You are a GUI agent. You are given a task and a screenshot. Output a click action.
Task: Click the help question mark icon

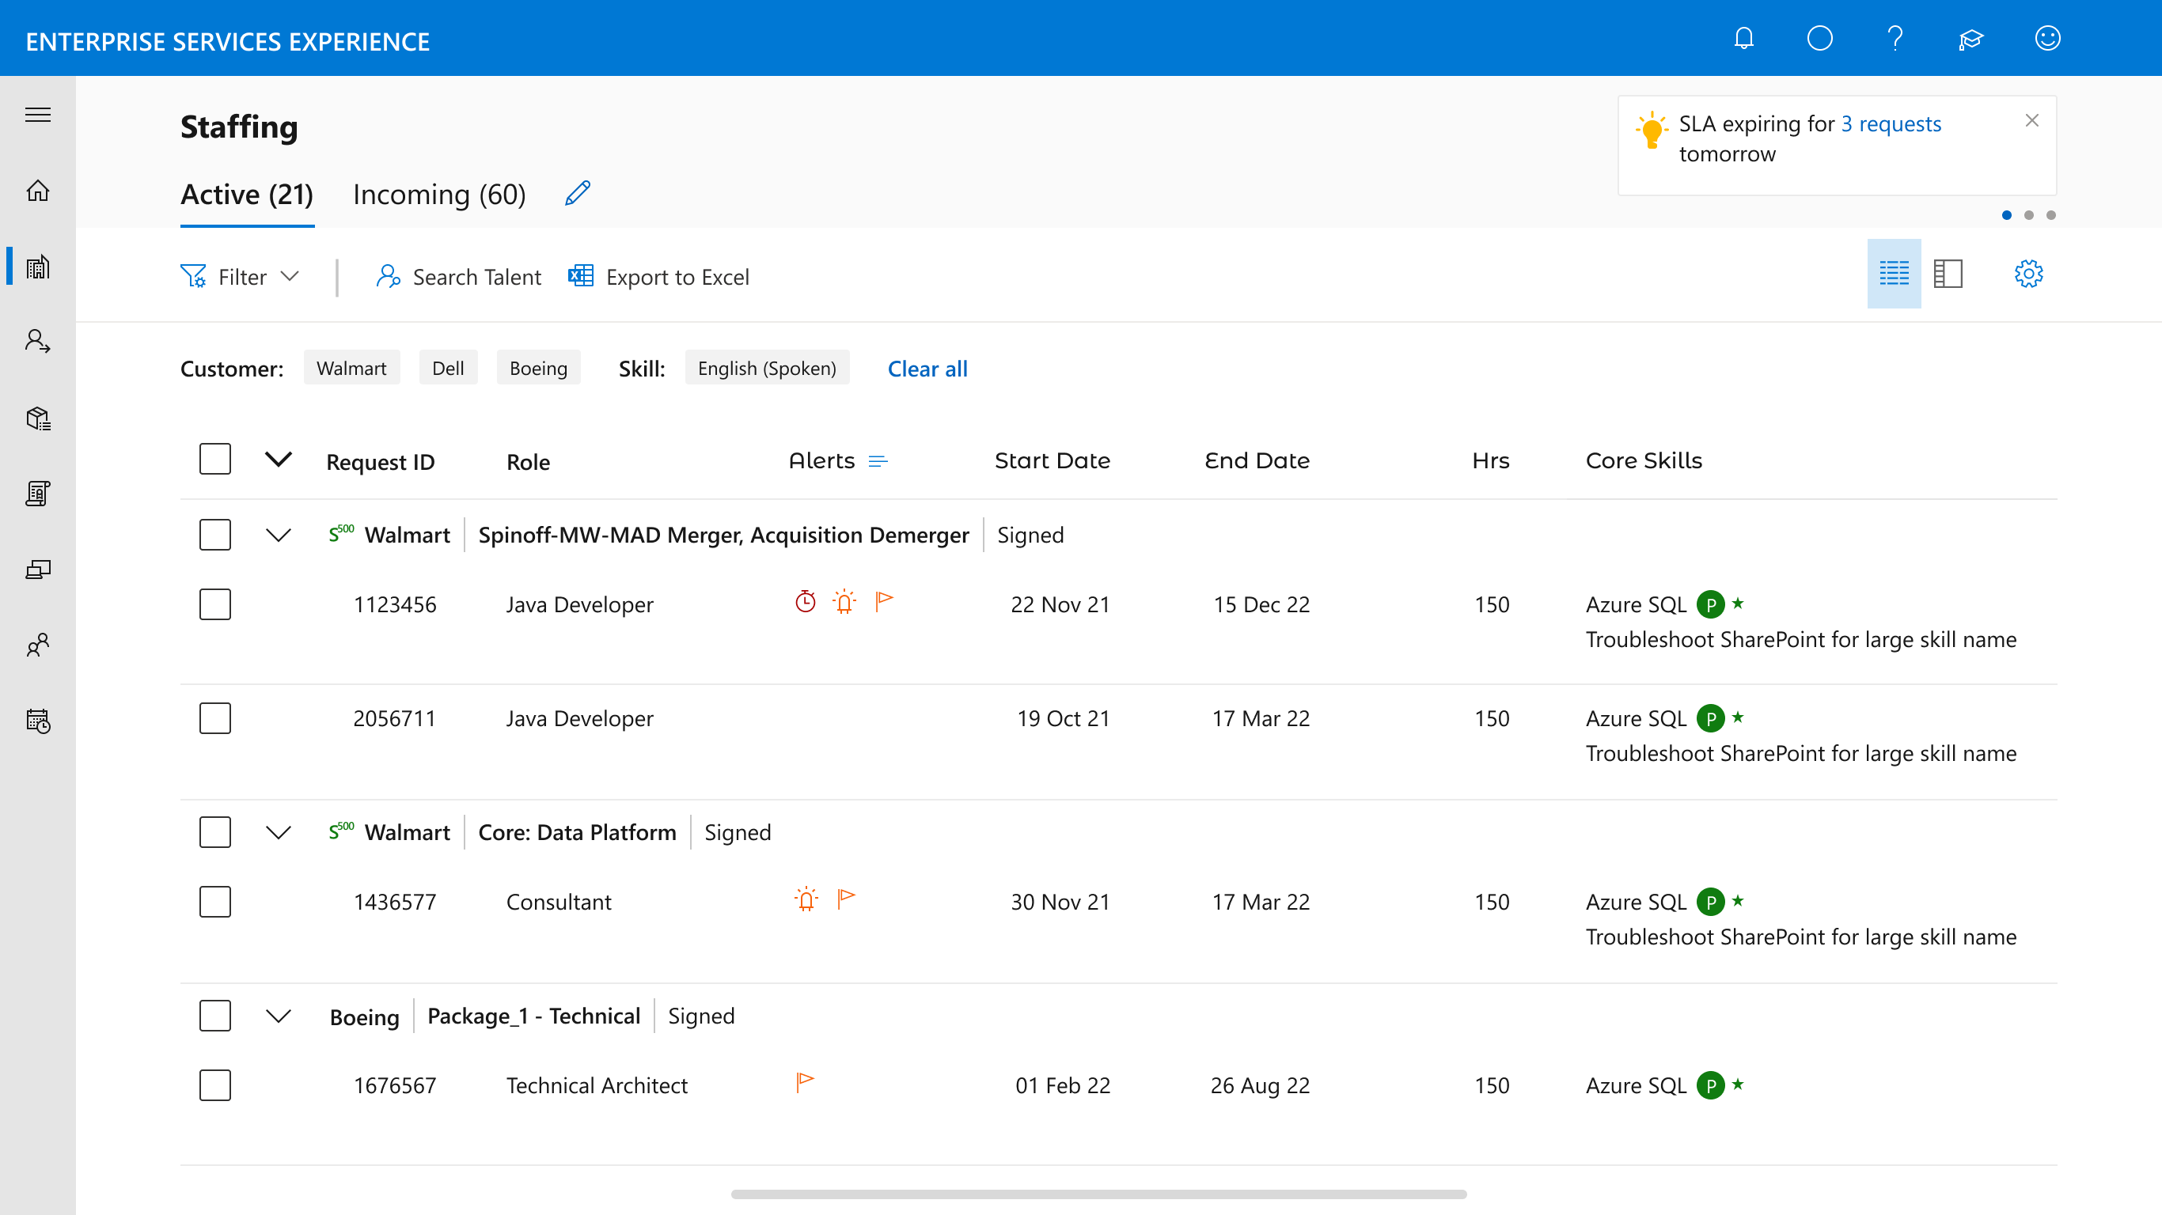(1895, 39)
